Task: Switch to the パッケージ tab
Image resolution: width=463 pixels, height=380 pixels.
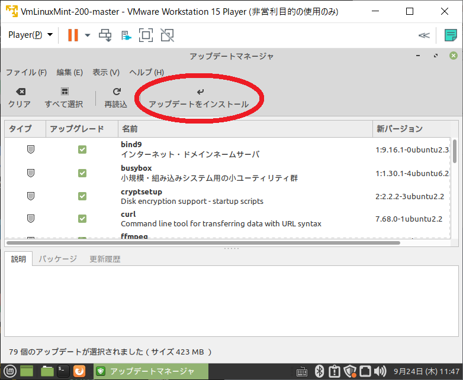Action: [58, 259]
